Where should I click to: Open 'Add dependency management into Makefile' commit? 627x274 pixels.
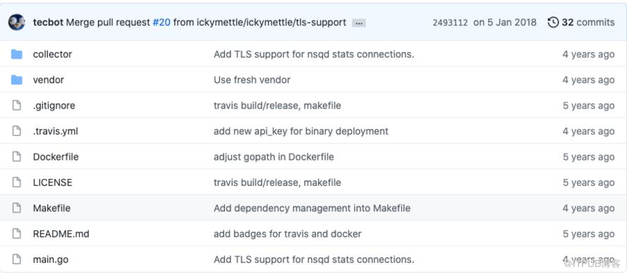tap(312, 208)
